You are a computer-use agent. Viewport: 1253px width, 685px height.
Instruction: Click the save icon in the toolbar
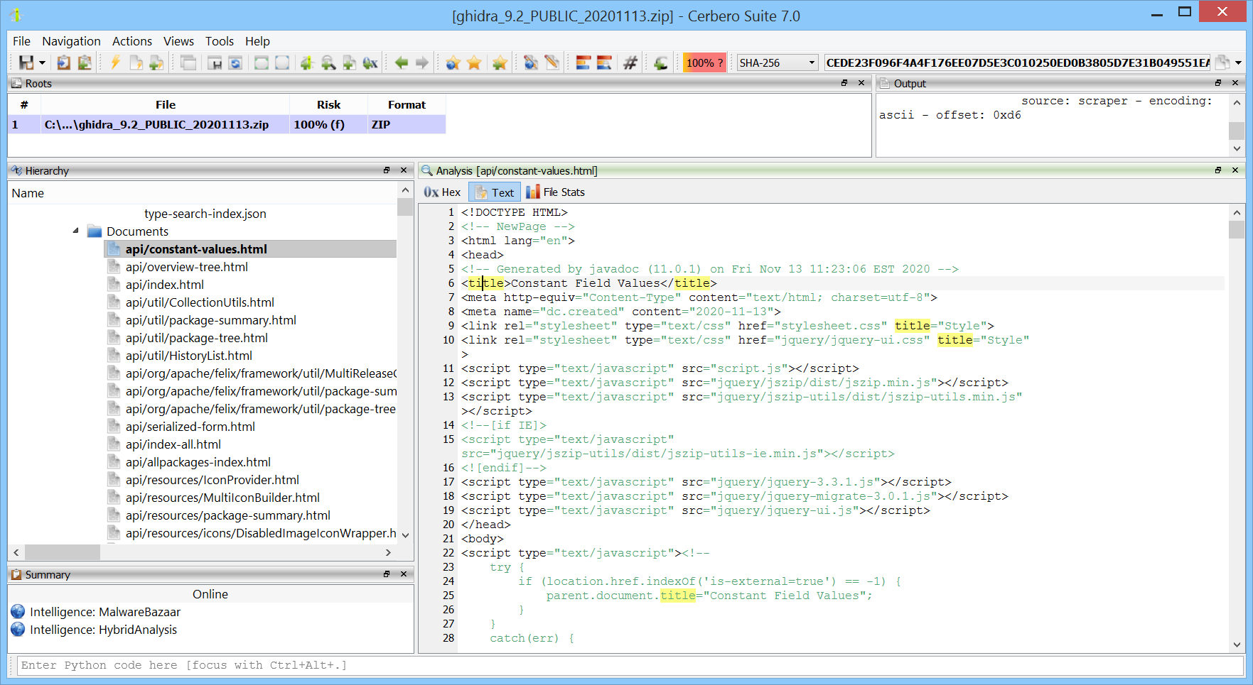pos(26,62)
